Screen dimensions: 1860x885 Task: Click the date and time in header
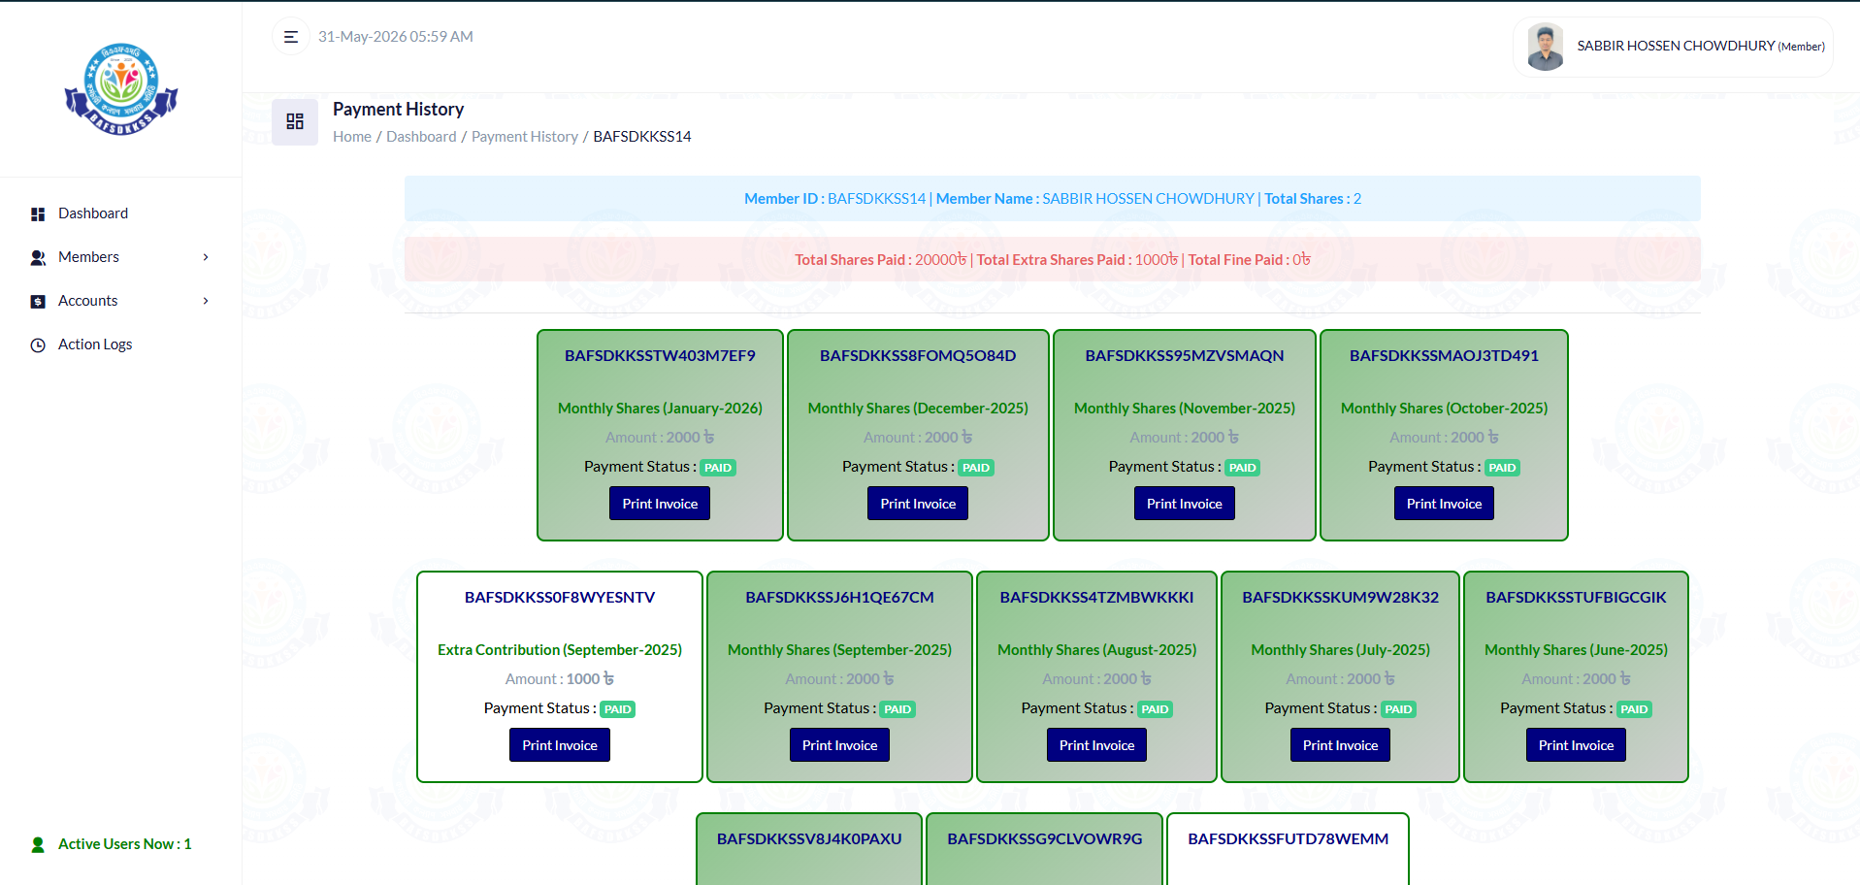396,37
